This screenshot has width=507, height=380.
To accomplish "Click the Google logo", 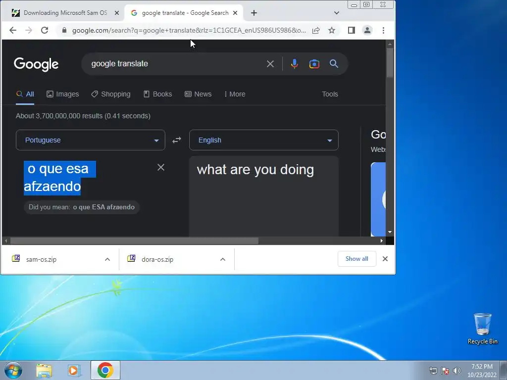I will tap(36, 64).
